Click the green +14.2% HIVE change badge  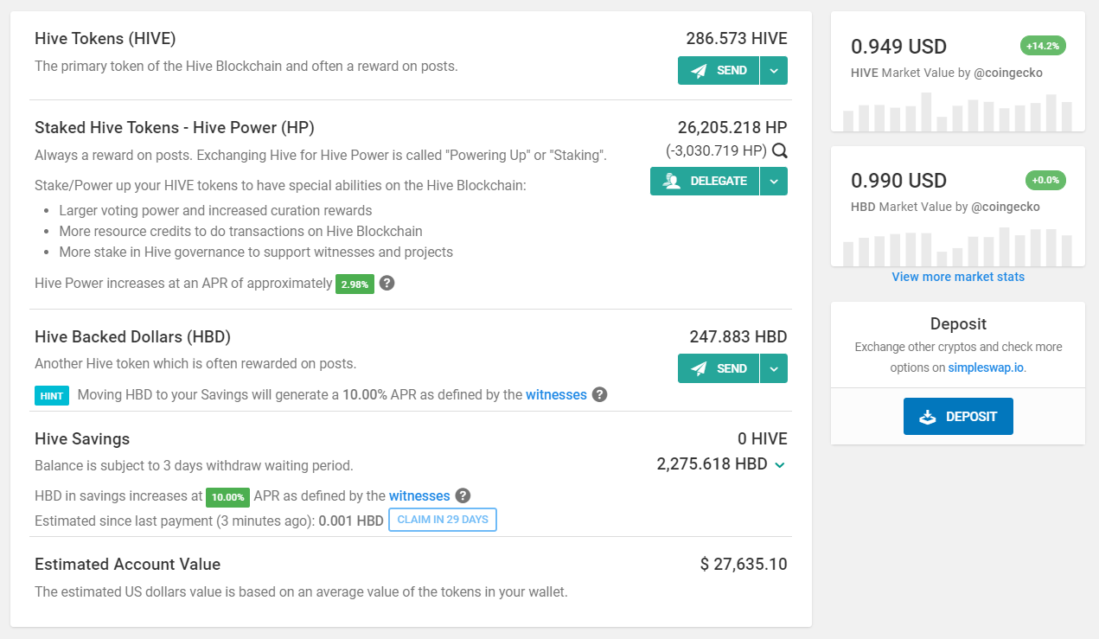[x=1043, y=46]
